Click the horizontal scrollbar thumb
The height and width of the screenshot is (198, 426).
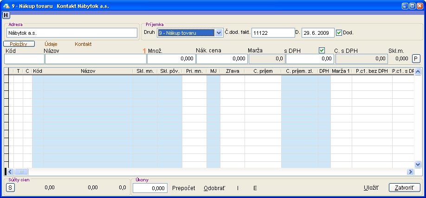pos(22,172)
